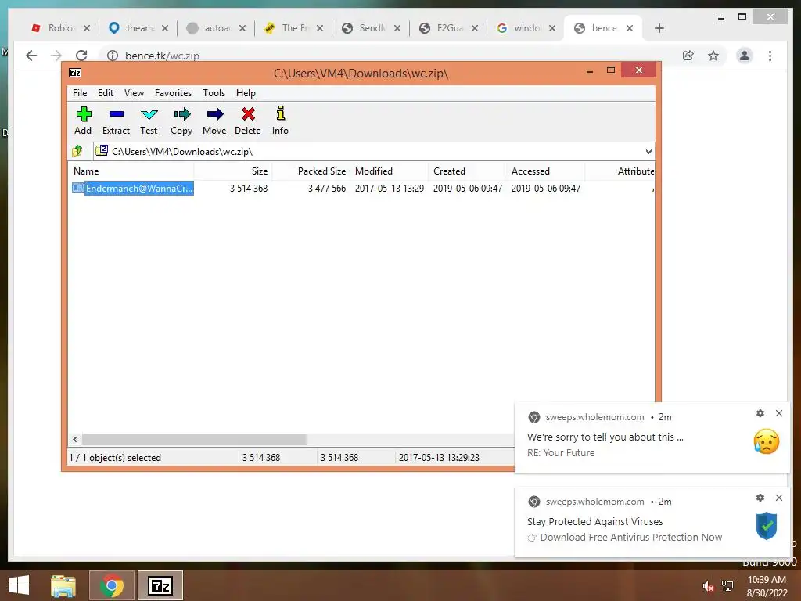
Task: Open the Favorites menu
Action: tap(173, 93)
